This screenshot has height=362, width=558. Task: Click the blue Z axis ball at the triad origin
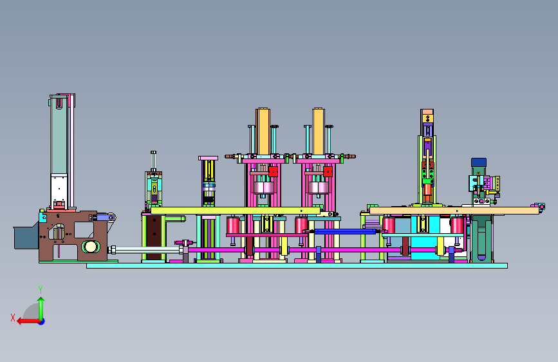point(41,321)
